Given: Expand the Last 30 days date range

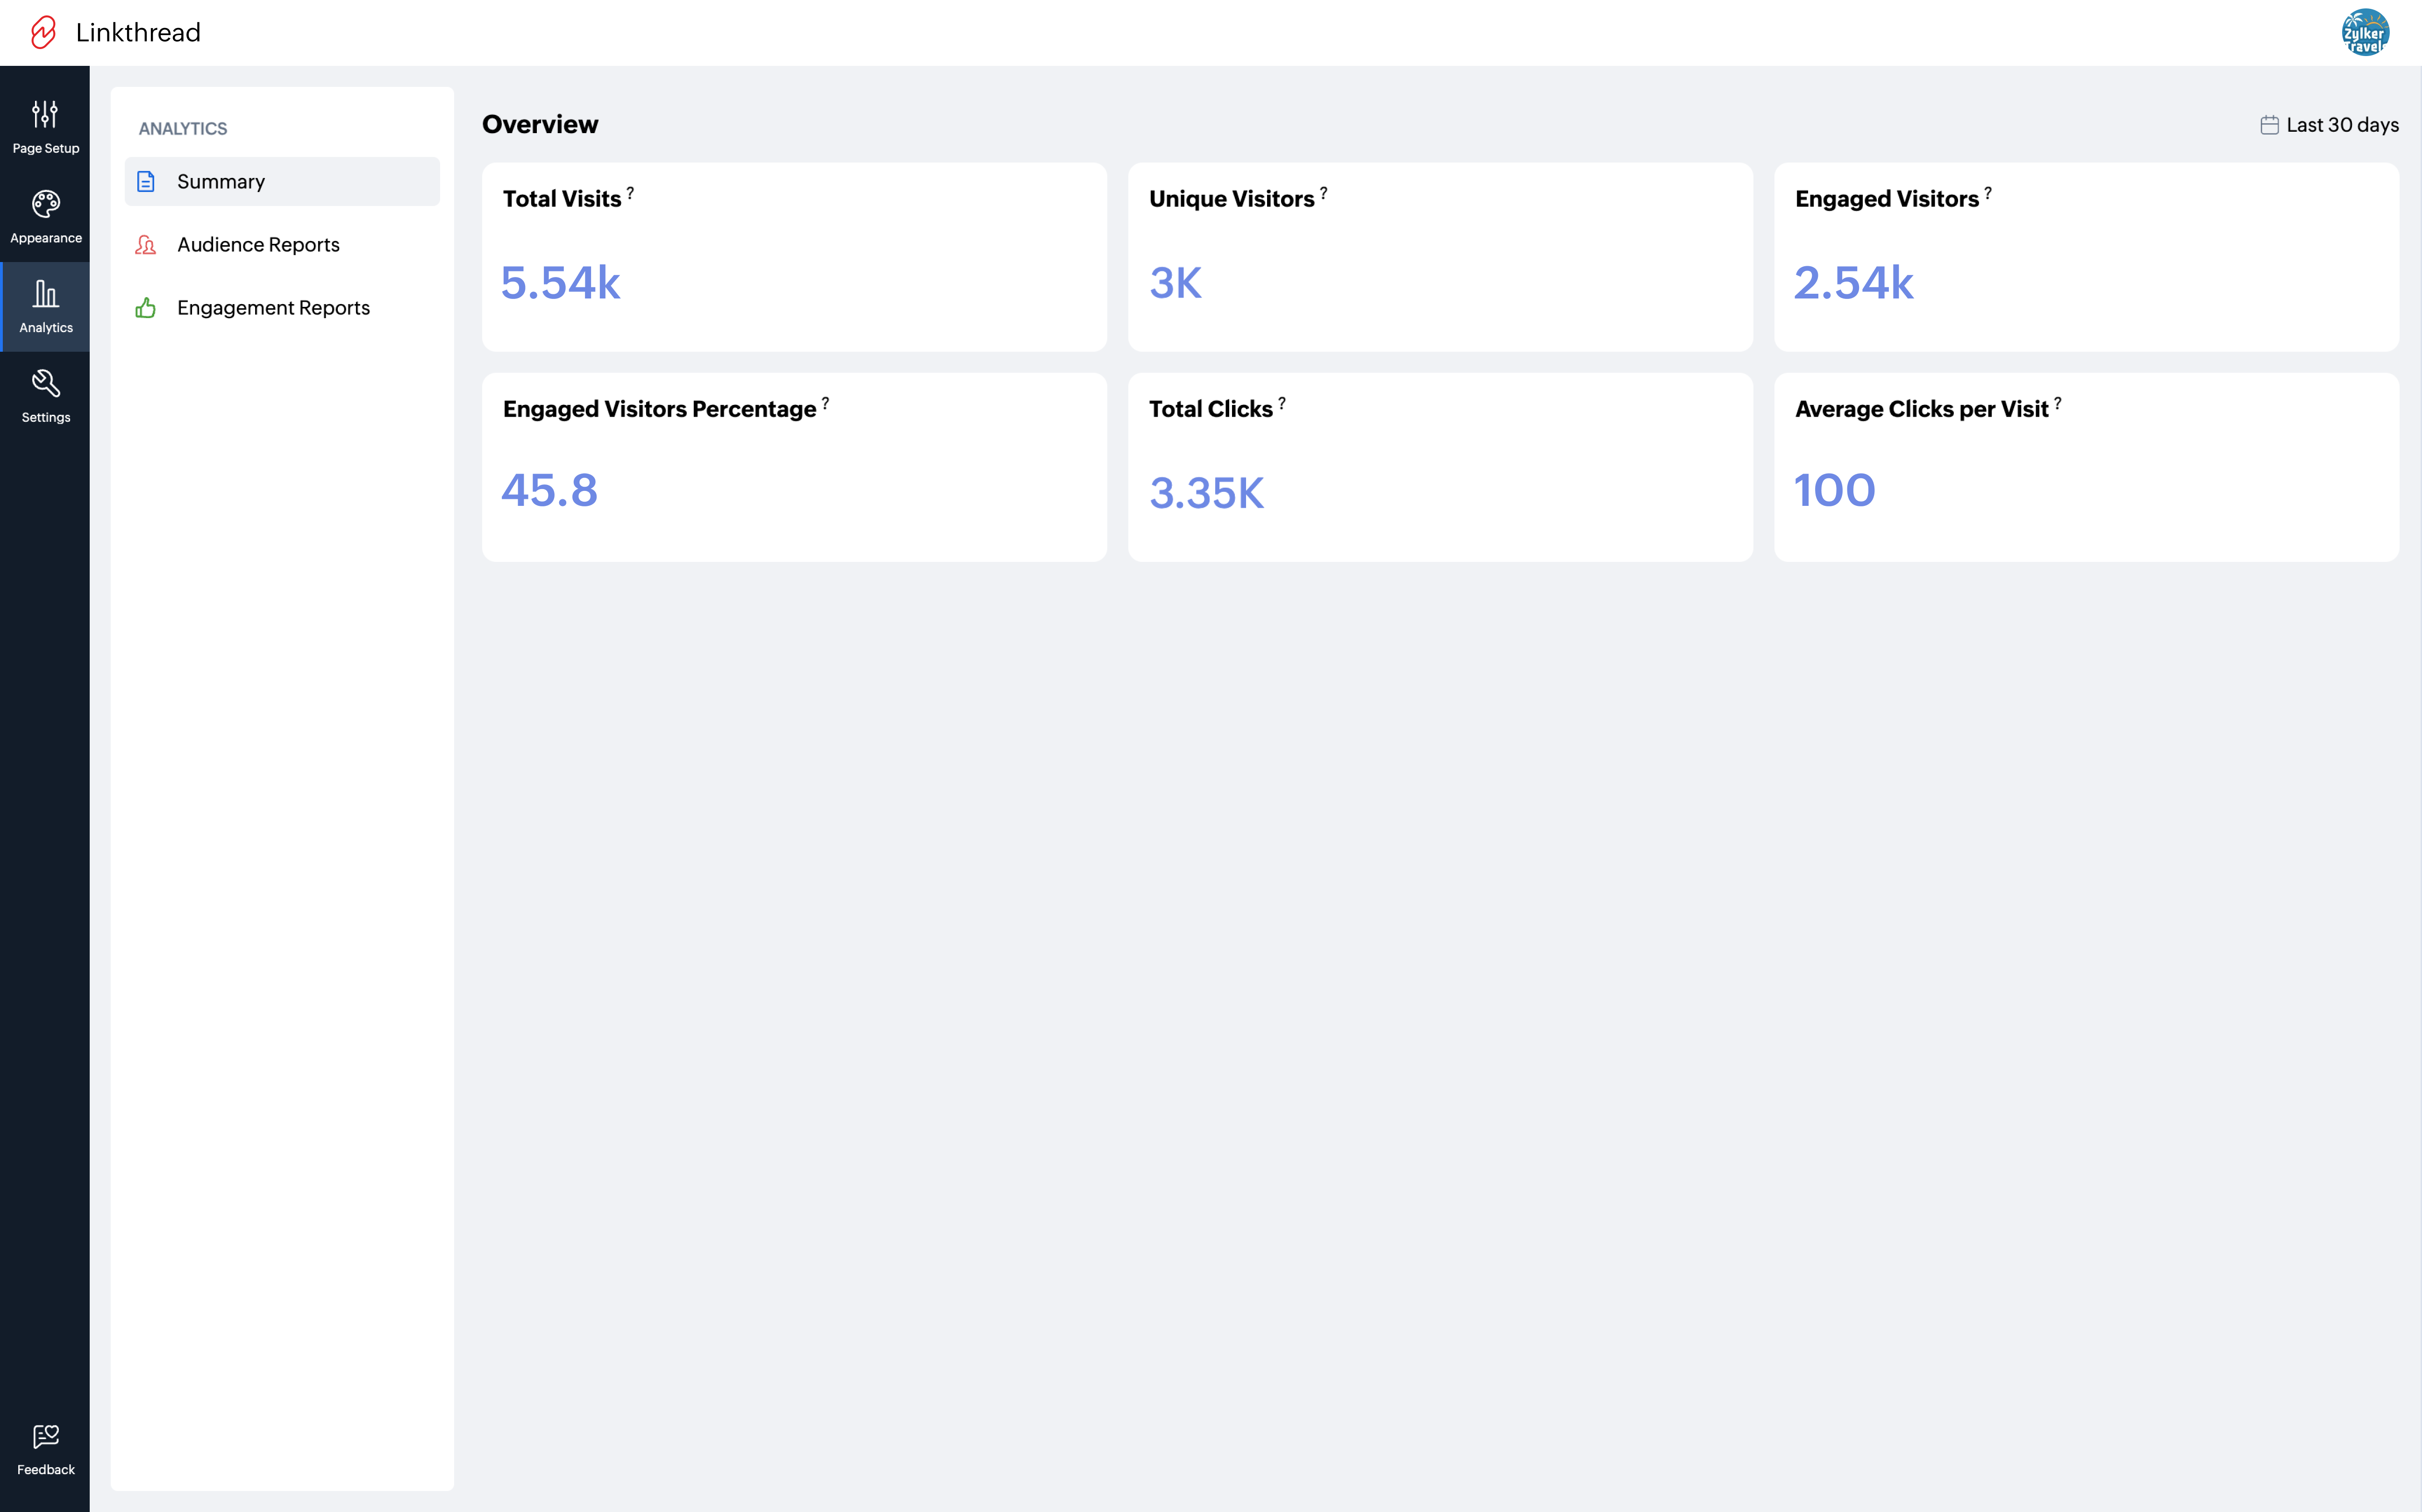Looking at the screenshot, I should coord(2342,125).
